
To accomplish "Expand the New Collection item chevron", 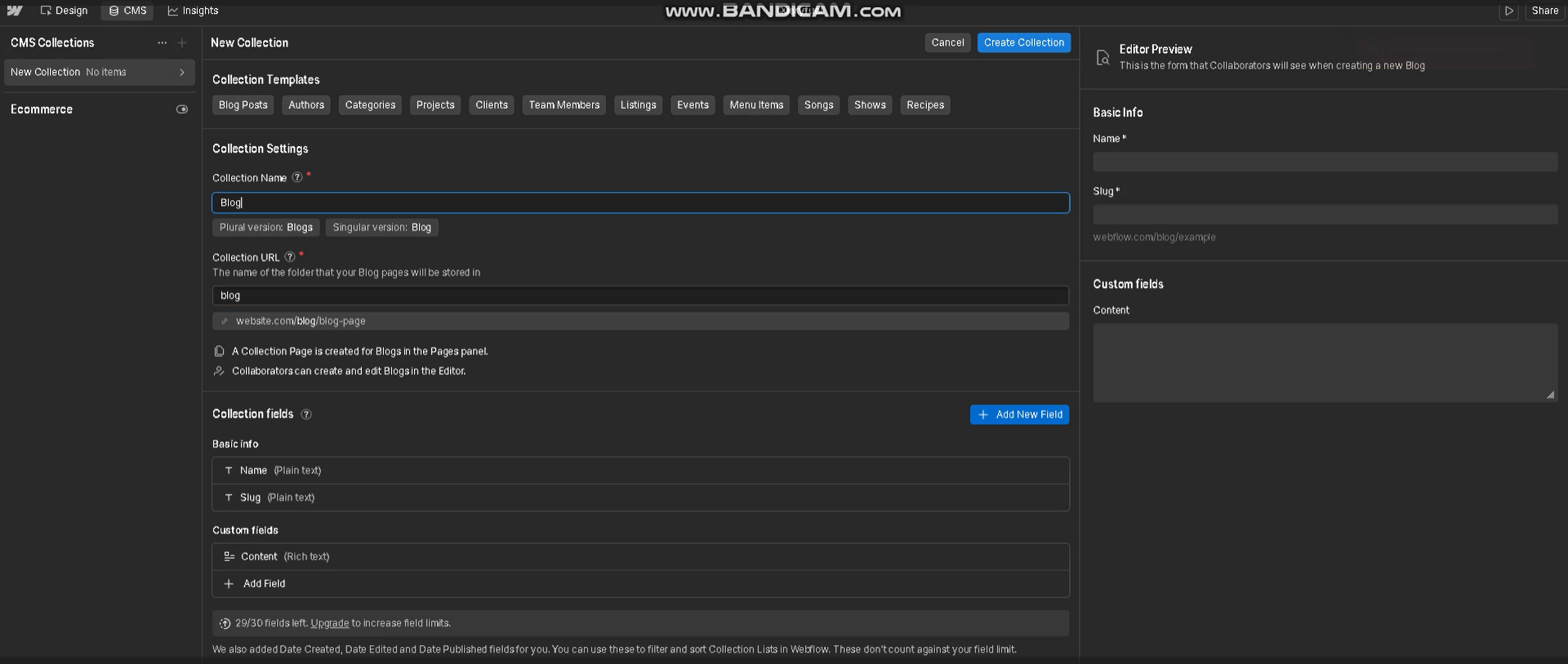I will click(x=182, y=72).
